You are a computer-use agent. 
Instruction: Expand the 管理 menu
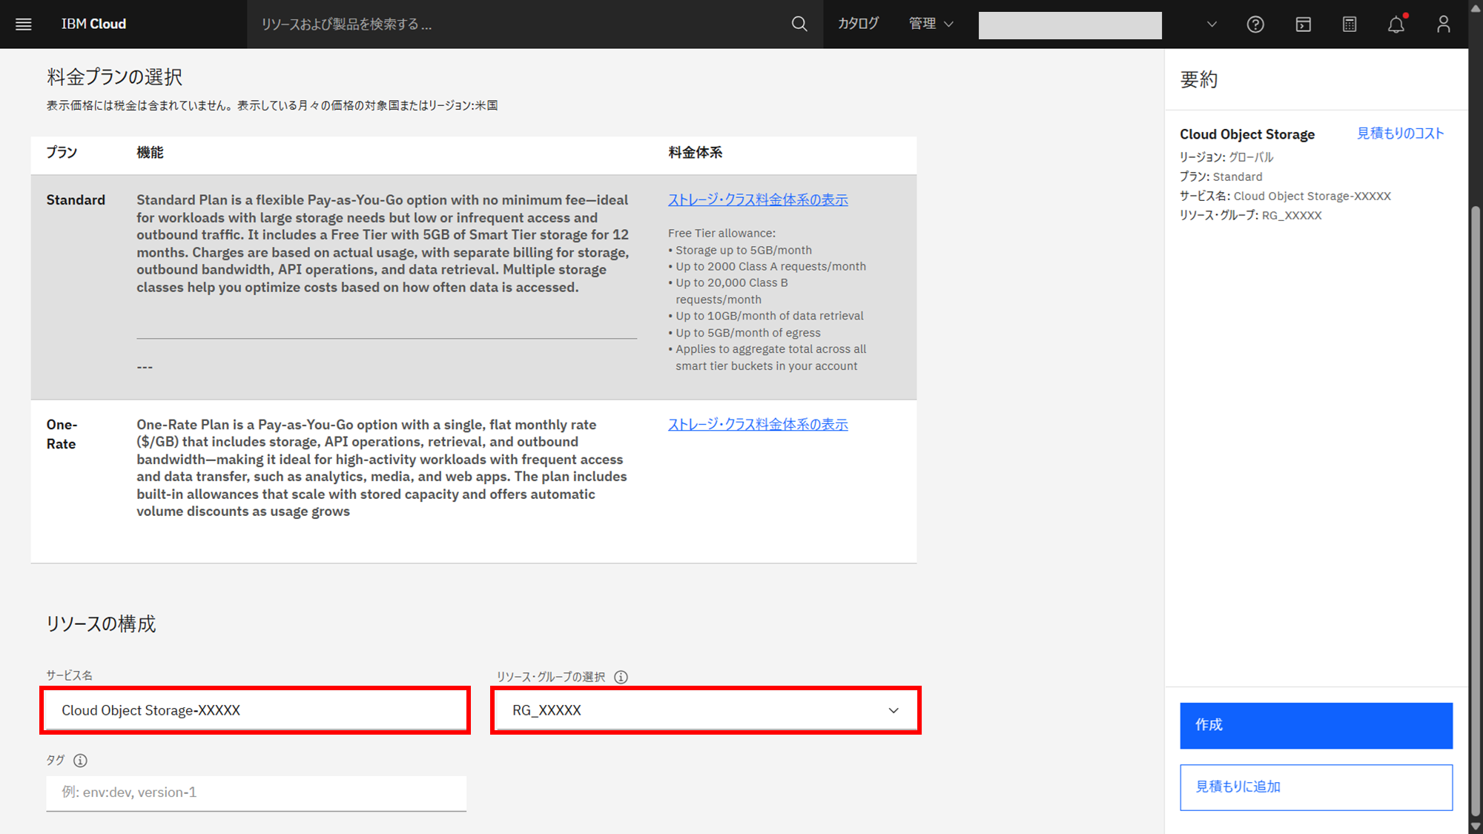point(931,24)
